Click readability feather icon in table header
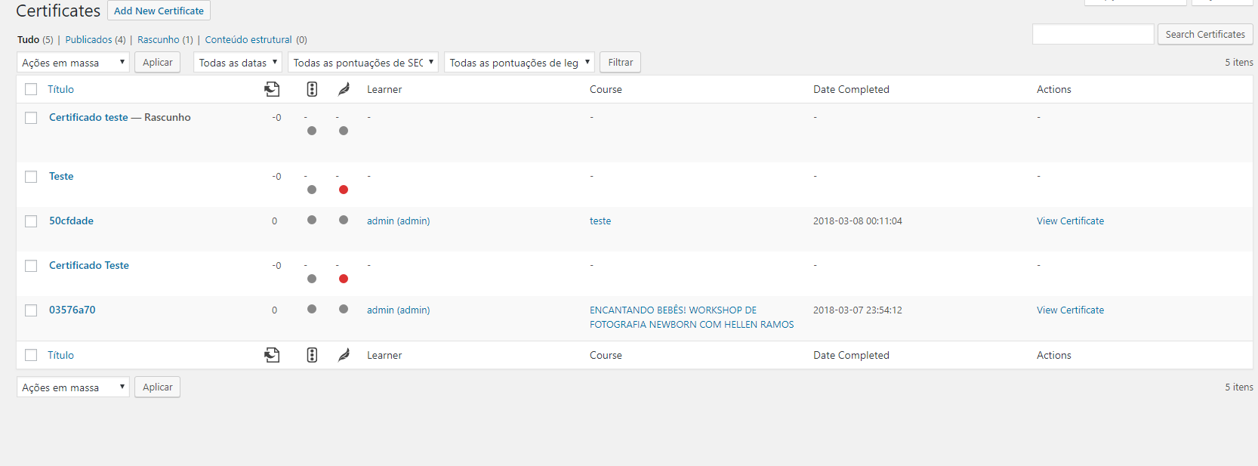 pyautogui.click(x=344, y=89)
